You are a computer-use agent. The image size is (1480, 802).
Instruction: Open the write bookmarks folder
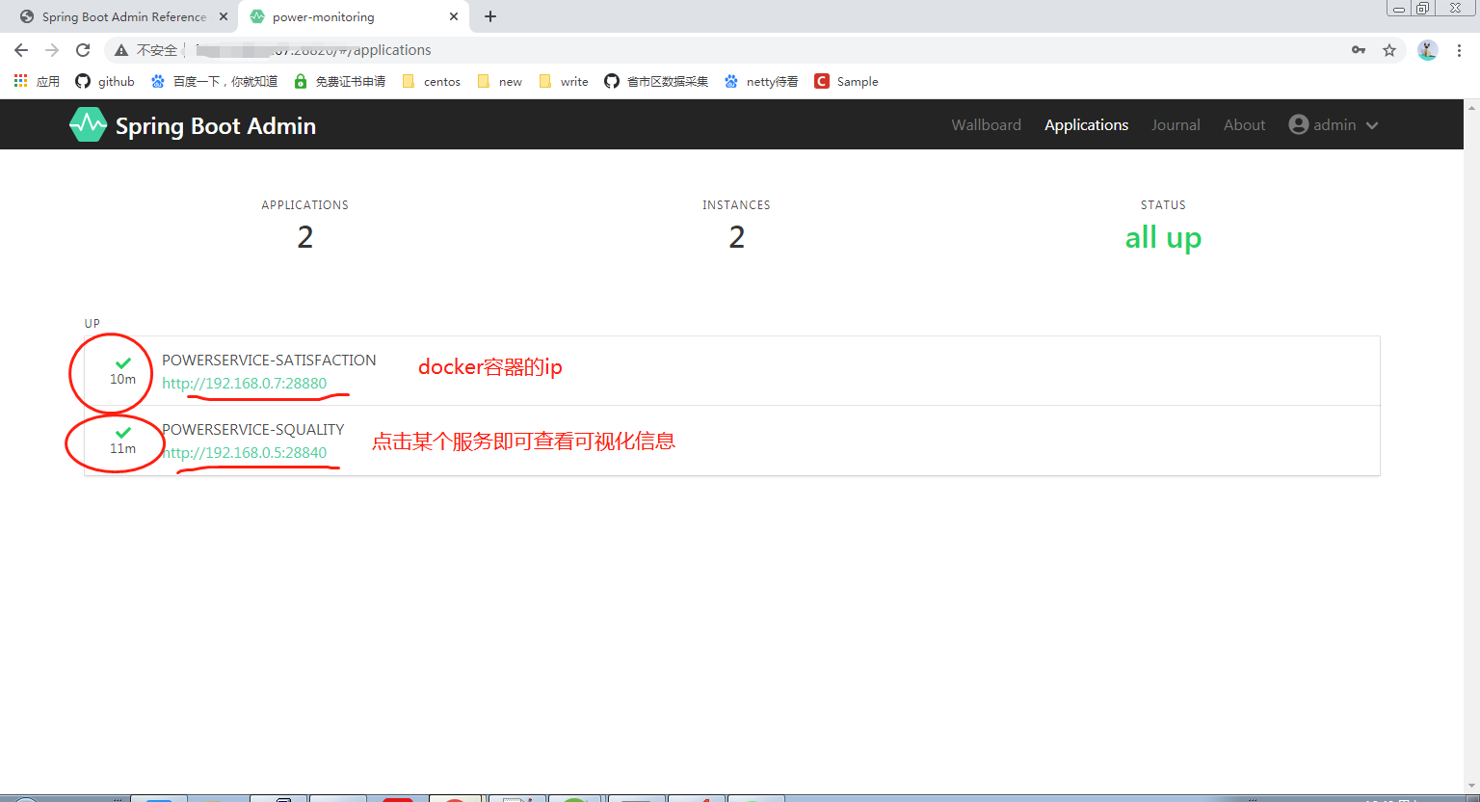click(x=564, y=81)
